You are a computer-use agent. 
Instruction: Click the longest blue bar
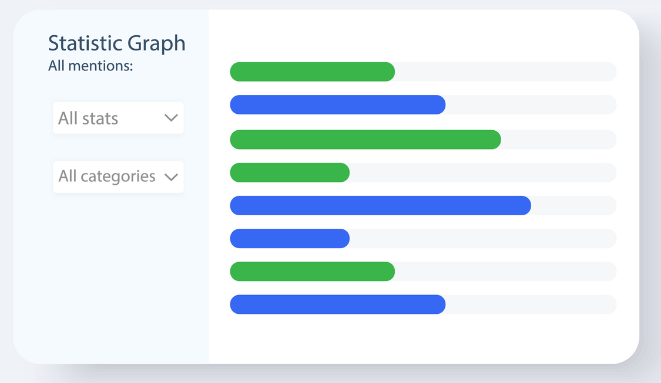380,206
